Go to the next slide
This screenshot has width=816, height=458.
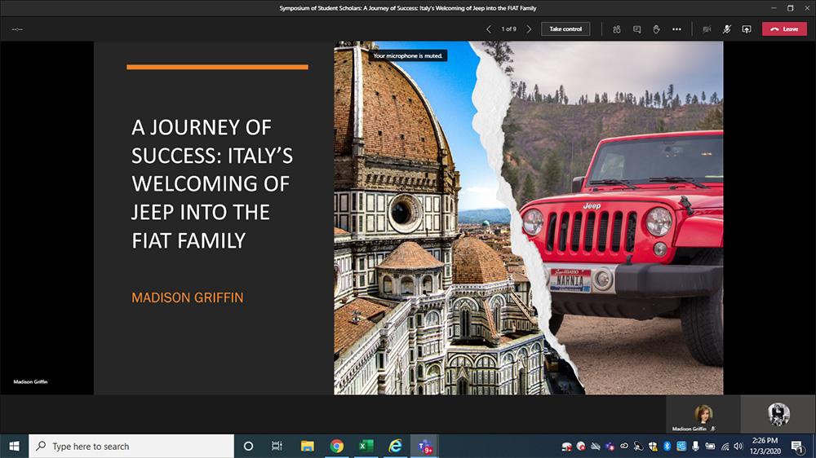tap(529, 29)
